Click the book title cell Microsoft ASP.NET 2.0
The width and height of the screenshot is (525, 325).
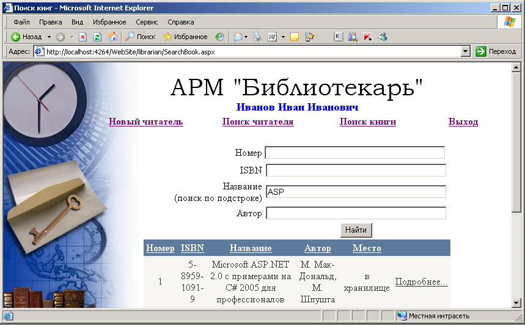[x=251, y=282]
